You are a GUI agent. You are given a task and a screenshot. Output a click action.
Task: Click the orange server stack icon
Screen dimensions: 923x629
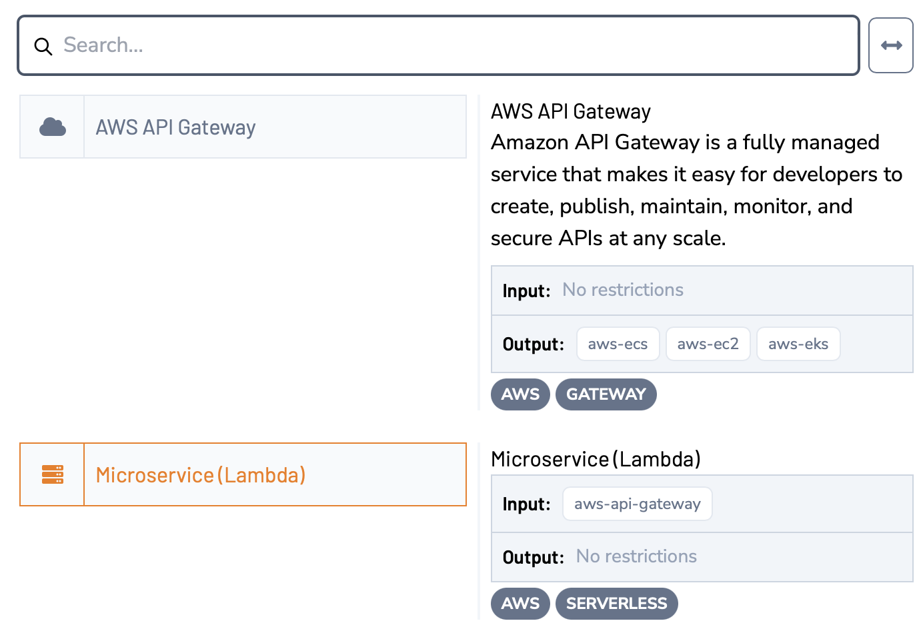click(x=52, y=474)
